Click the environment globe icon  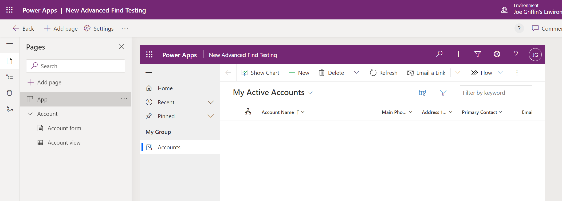pos(504,10)
